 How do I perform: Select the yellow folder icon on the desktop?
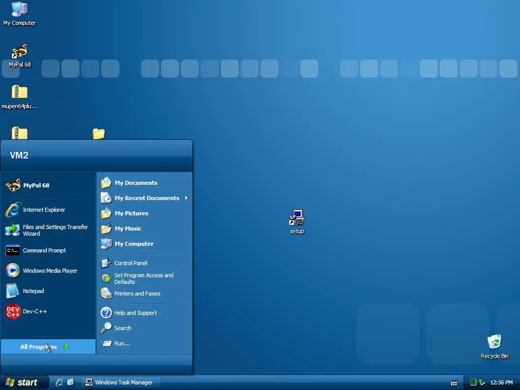99,134
